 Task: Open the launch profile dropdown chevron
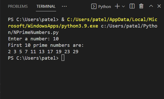pyautogui.click(x=124, y=6)
